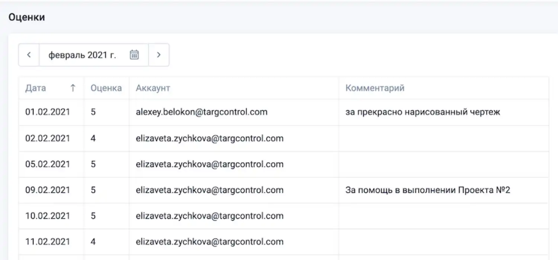Click alexey.belokon@targcontrol.com account link
The width and height of the screenshot is (558, 260).
[201, 112]
